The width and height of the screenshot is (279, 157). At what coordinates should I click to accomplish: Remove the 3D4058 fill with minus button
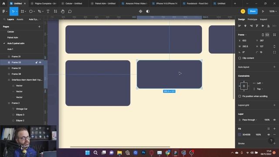pos(274,135)
